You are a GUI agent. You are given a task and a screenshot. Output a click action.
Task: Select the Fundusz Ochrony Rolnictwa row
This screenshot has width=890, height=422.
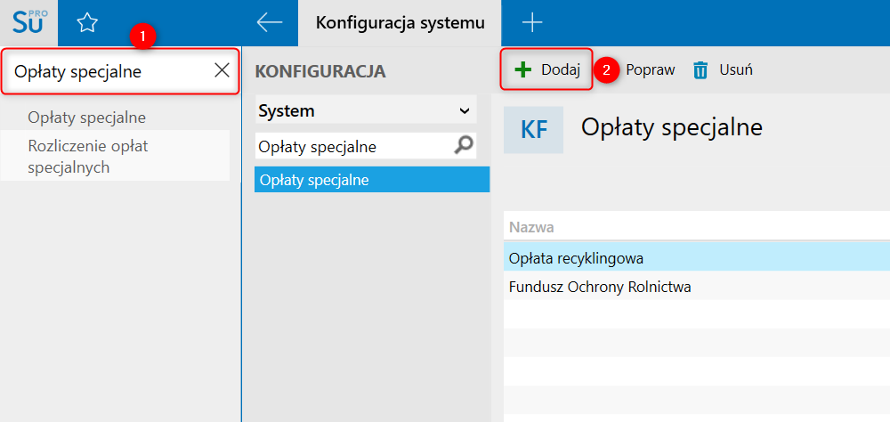697,287
